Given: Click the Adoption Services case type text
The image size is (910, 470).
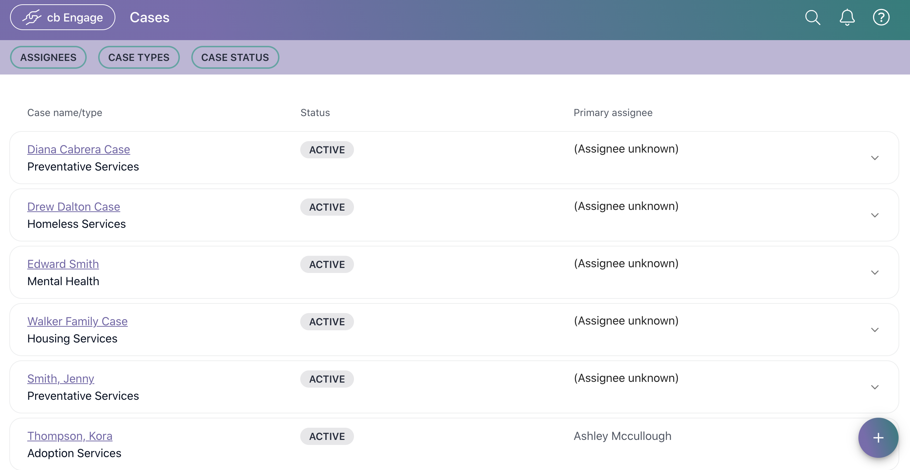Looking at the screenshot, I should 75,453.
